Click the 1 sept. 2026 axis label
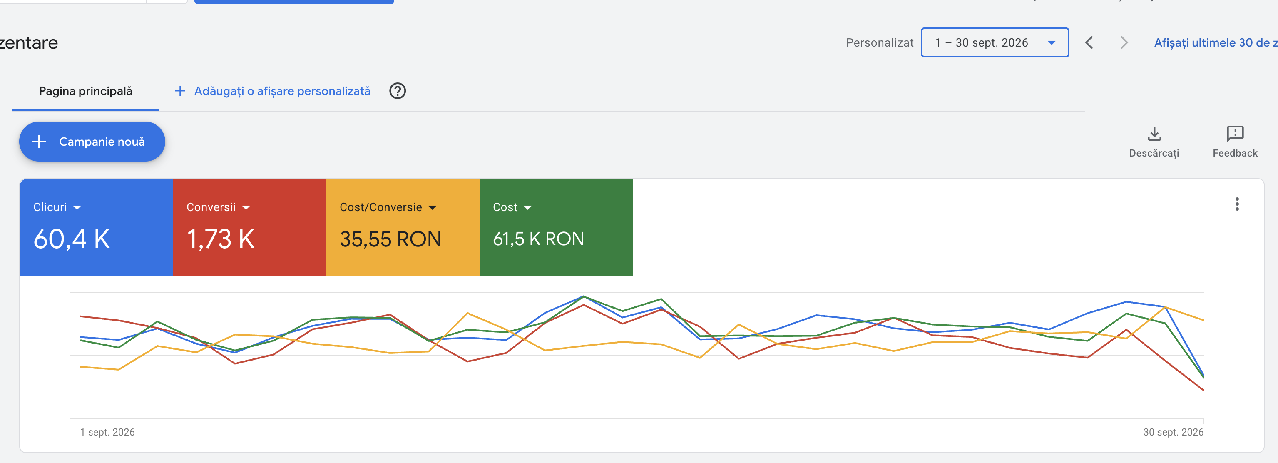 click(x=108, y=432)
